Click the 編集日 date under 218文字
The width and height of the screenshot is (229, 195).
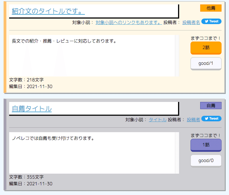(x=31, y=86)
